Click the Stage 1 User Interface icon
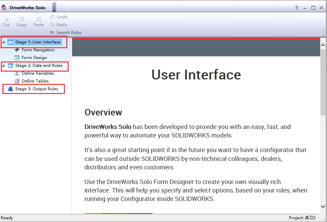The image size is (327, 222). [x=11, y=42]
